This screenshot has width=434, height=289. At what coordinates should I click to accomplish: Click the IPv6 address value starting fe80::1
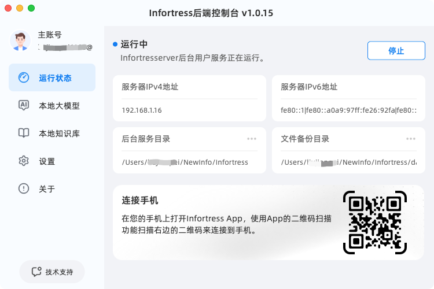(x=348, y=110)
